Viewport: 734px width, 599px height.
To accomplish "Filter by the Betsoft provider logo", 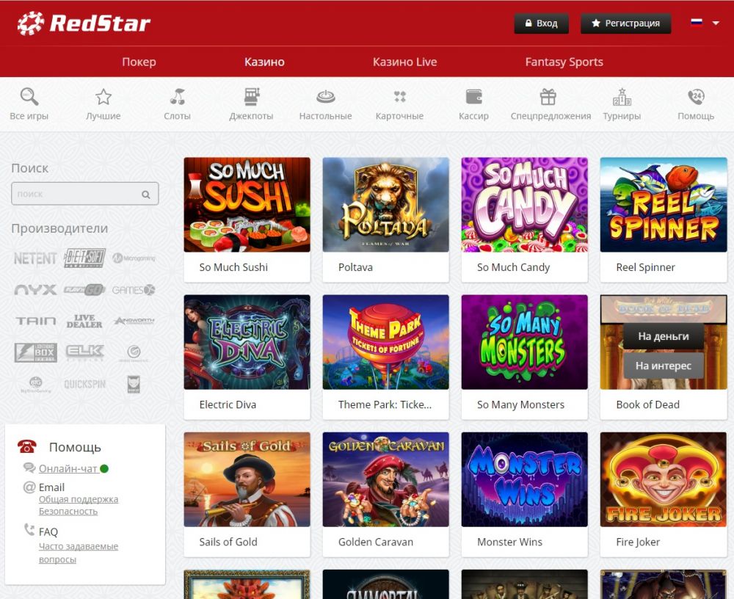I will point(84,258).
